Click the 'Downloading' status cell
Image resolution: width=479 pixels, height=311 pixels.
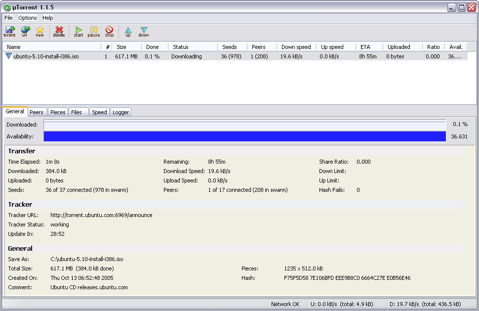[x=187, y=56]
